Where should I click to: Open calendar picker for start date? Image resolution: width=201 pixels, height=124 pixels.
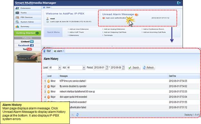107,67
